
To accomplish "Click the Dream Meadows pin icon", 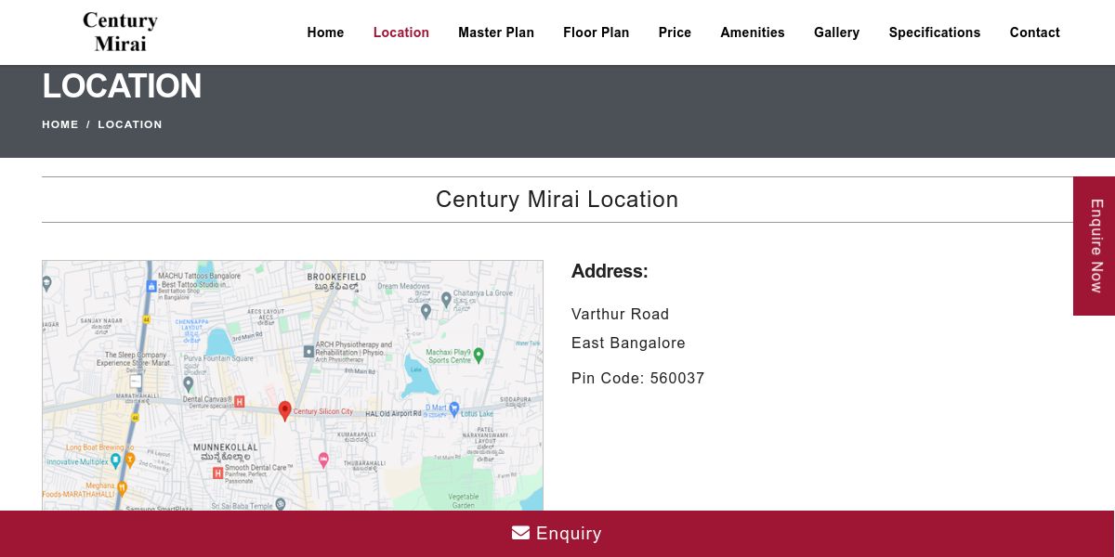I will point(426,311).
